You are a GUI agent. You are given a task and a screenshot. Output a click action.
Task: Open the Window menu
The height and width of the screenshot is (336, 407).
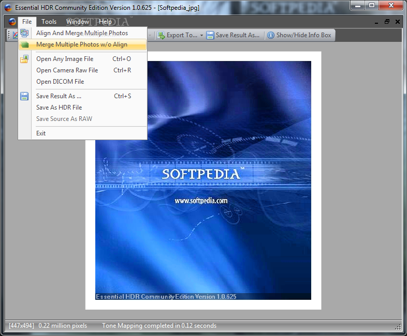(x=78, y=22)
